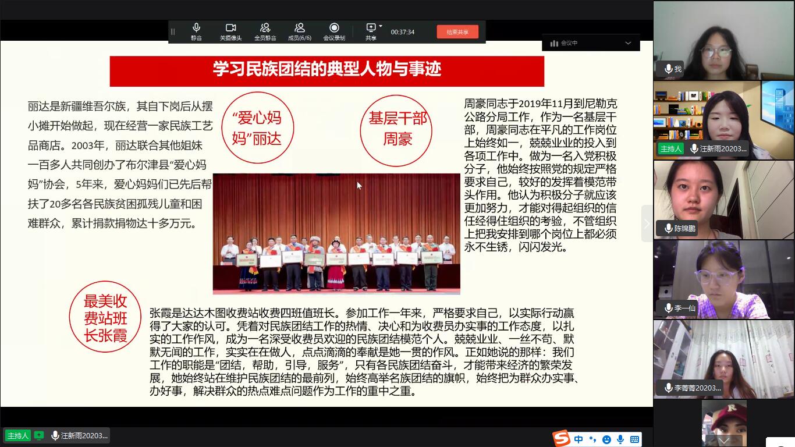Open the Sogou soft keyboard icon
Viewport: 795px width, 447px height.
coord(634,439)
